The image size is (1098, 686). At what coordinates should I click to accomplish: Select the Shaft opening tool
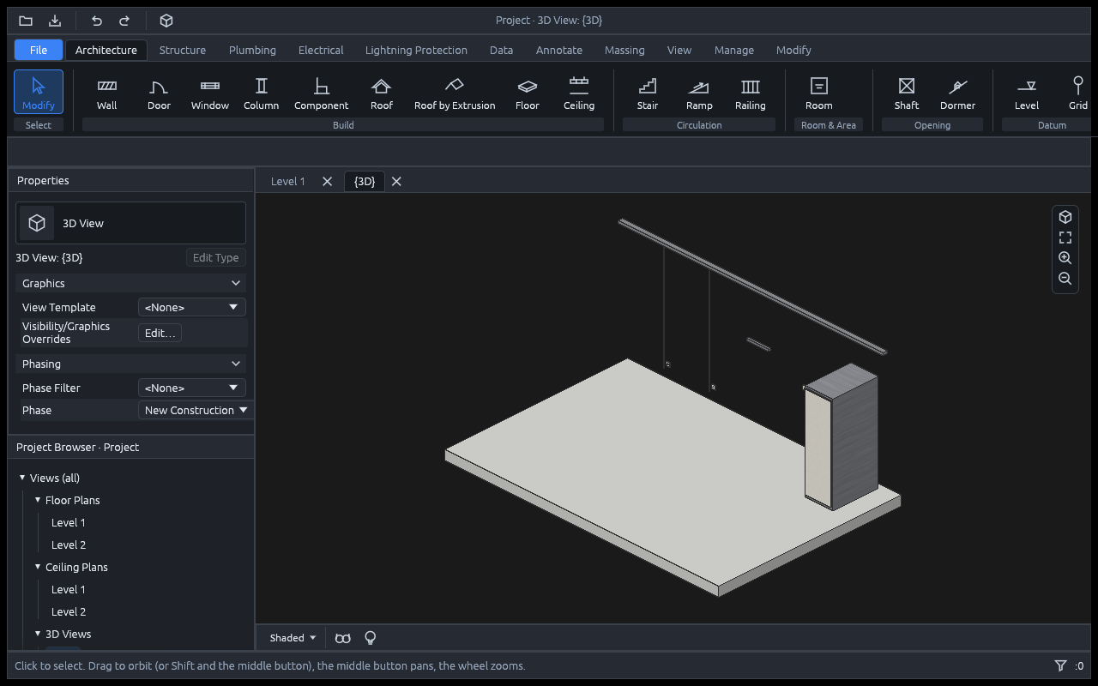[907, 93]
